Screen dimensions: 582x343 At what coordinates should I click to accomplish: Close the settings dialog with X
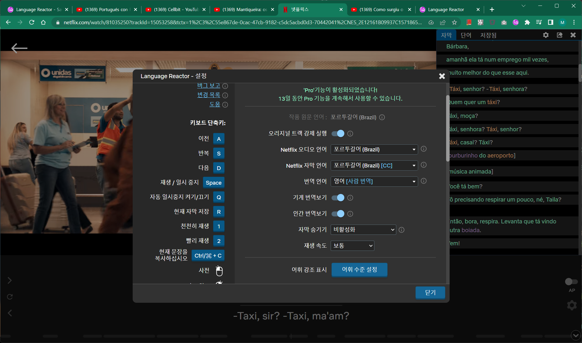tap(442, 76)
